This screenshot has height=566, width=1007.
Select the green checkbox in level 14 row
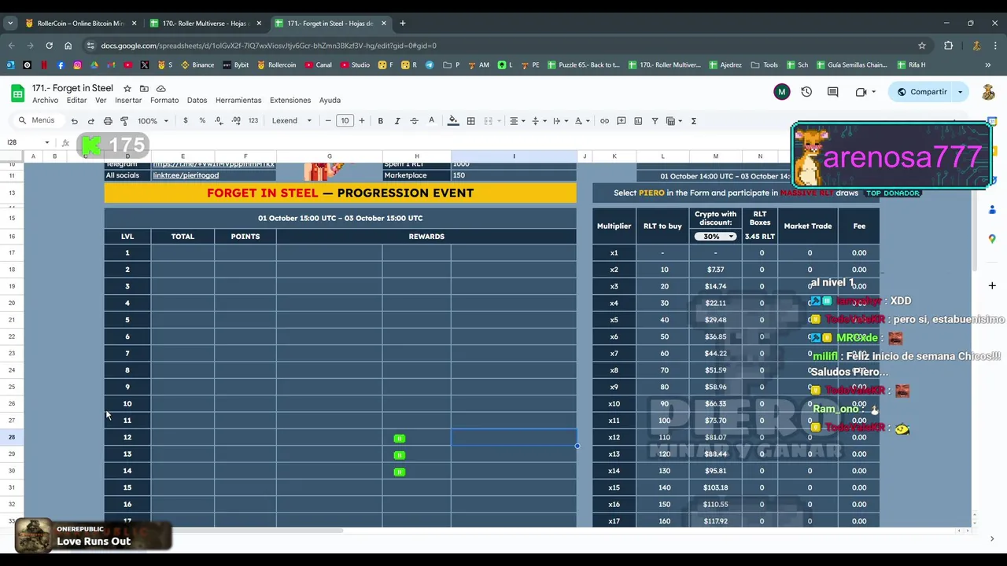coord(400,472)
